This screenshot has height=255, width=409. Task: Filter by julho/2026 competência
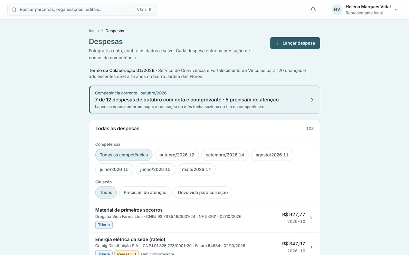[x=114, y=170]
